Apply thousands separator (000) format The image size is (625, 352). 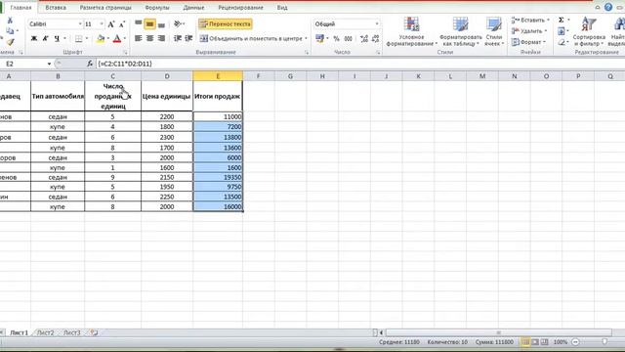coord(349,39)
